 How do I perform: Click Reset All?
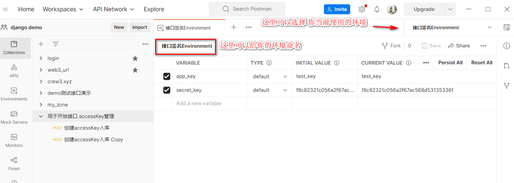coord(482,63)
